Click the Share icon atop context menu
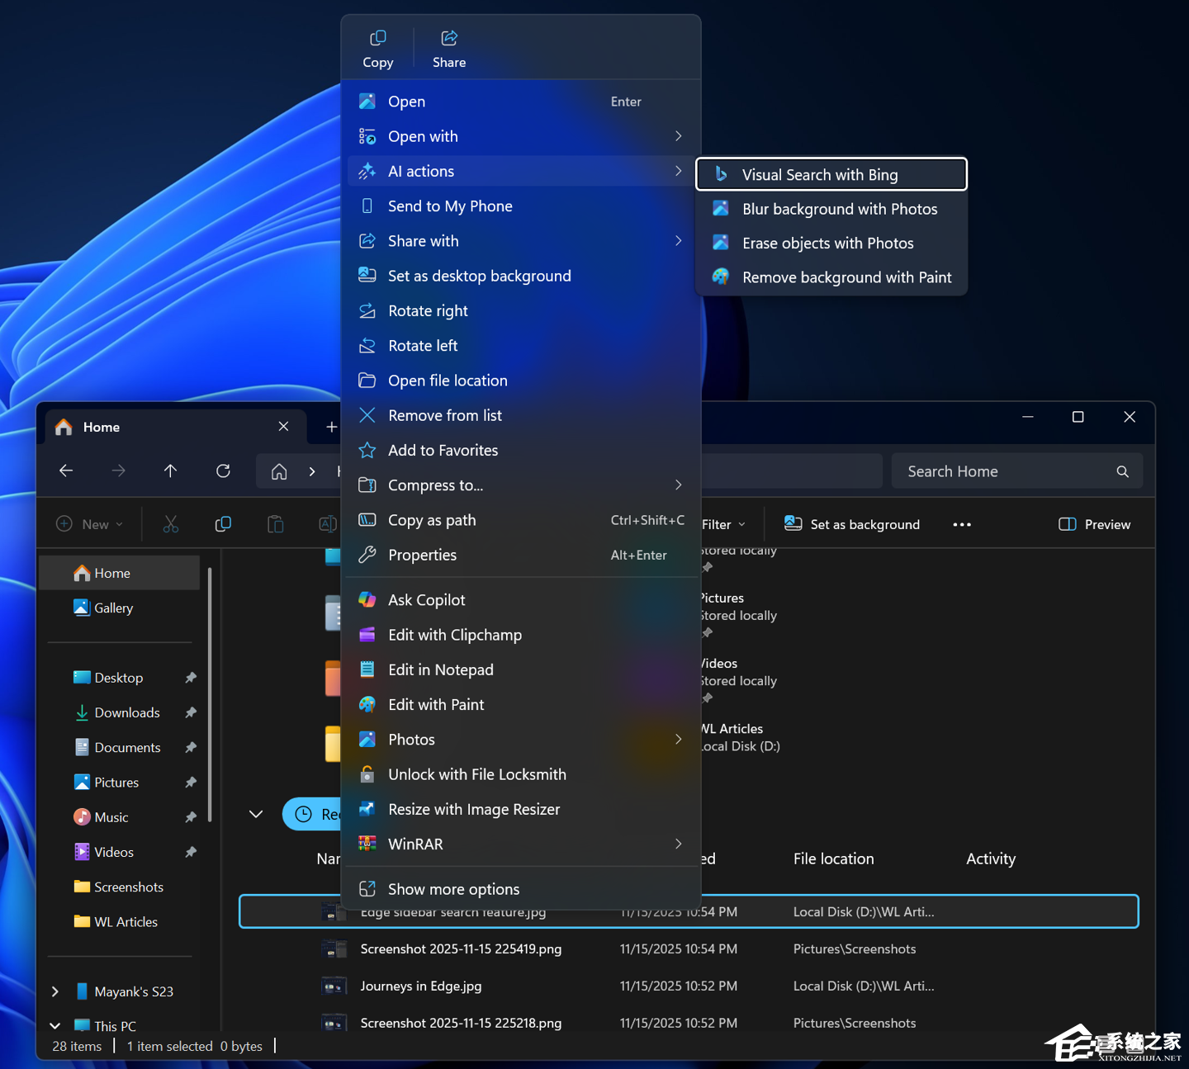The image size is (1189, 1069). [x=449, y=49]
